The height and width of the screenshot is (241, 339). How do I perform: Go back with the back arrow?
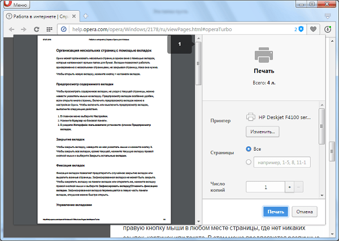click(x=12, y=29)
